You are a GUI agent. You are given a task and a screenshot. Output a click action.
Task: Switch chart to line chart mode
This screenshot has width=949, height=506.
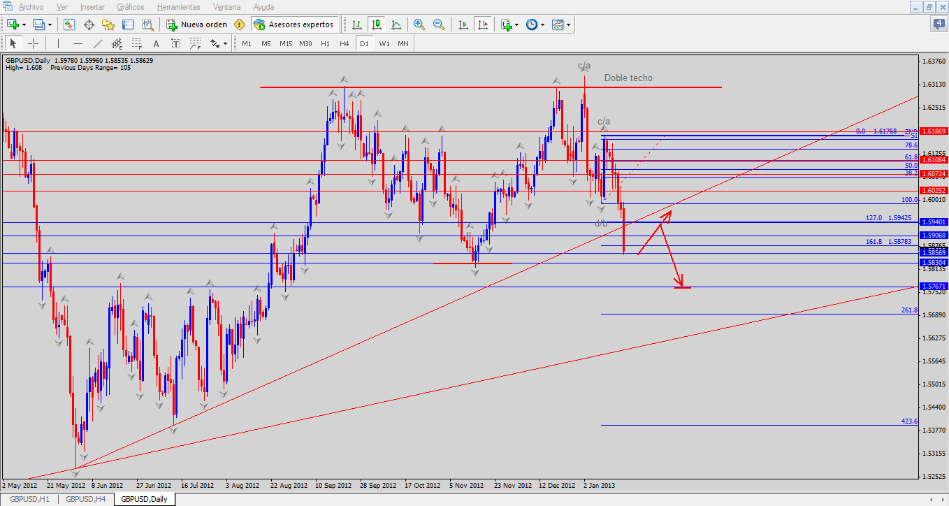click(x=396, y=24)
